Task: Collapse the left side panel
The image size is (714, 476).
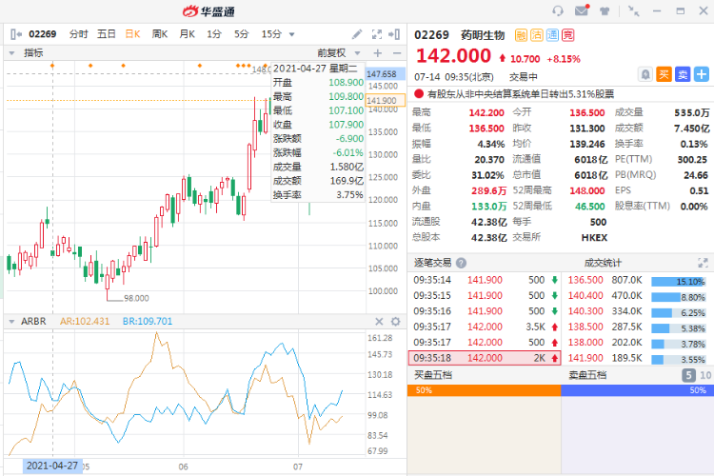Action: pos(15,33)
